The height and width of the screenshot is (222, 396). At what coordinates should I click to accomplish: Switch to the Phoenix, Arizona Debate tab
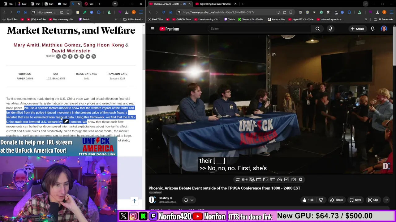click(170, 4)
